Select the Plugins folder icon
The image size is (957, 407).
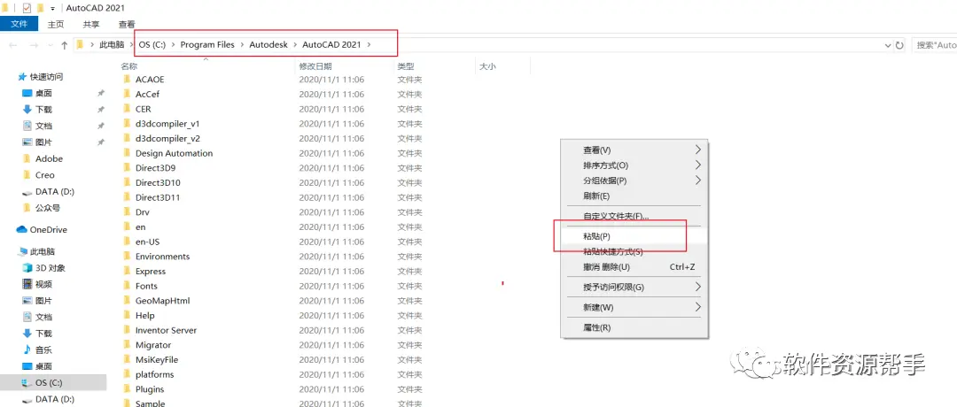point(127,388)
